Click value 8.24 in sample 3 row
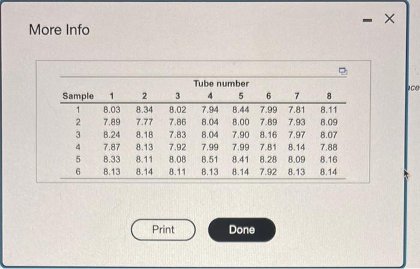420x269 pixels. click(x=112, y=135)
